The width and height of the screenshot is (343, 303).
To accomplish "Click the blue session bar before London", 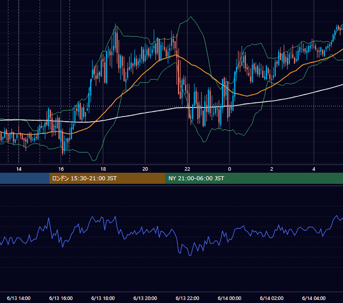I will tap(25, 178).
